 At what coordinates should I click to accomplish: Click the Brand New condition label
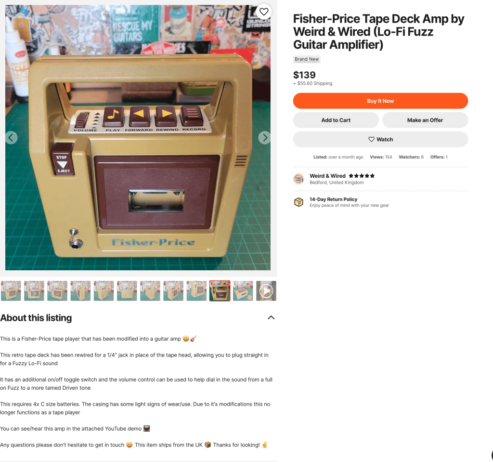pyautogui.click(x=307, y=59)
